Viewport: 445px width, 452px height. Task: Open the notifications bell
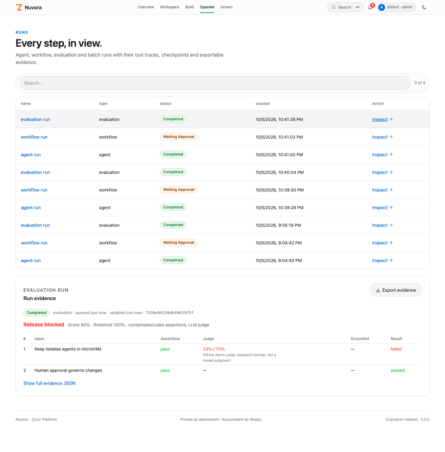click(370, 7)
